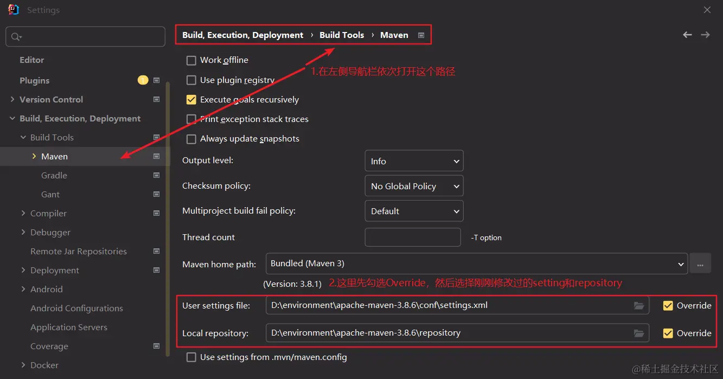Expand the Android node

[23, 289]
